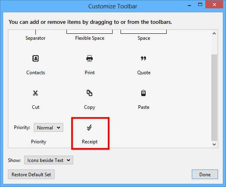
Task: Click the Print printer icon
Action: pos(90,58)
